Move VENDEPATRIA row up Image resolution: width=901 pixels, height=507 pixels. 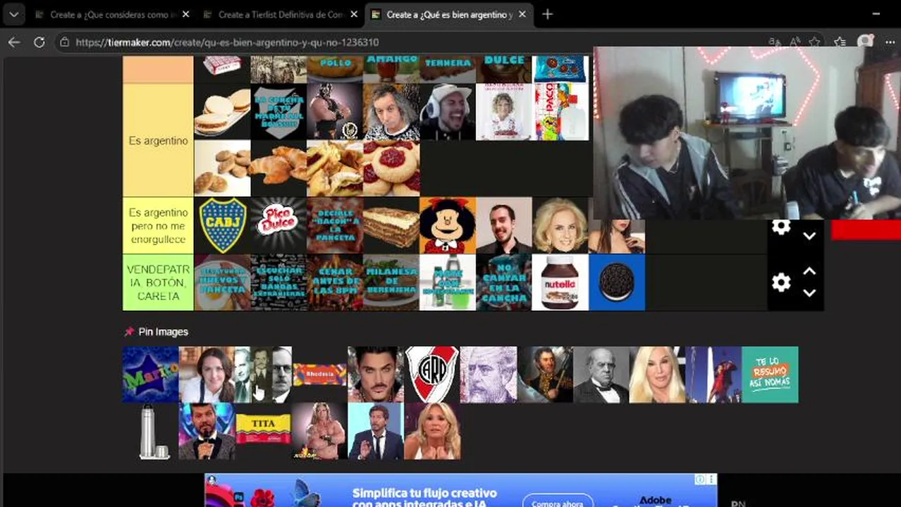(x=809, y=271)
